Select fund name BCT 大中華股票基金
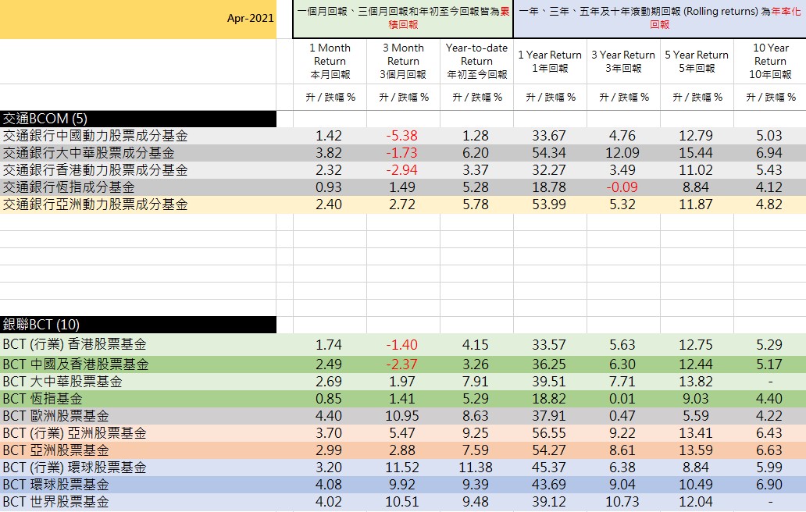Viewport: 806px width, 512px height. (x=62, y=382)
